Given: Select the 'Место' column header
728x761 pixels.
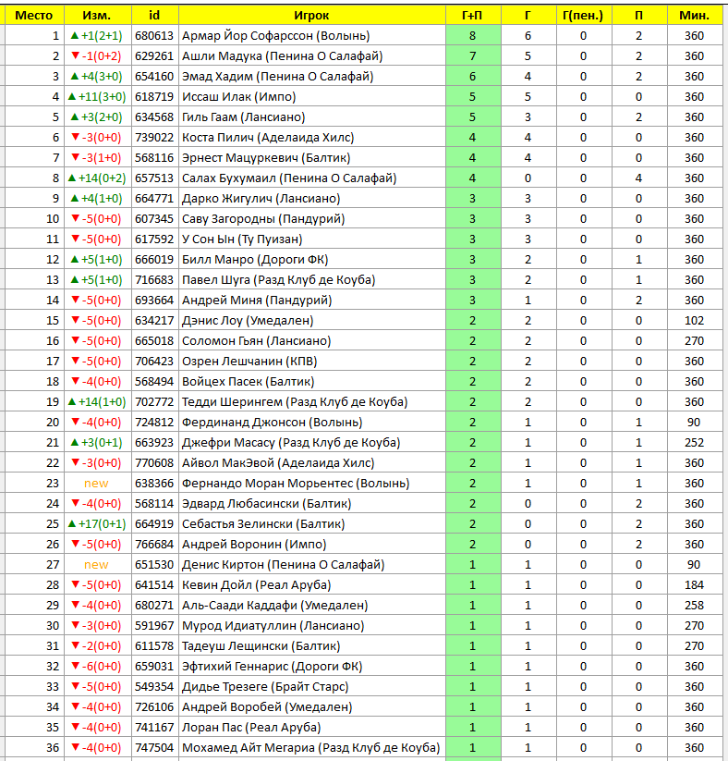Looking at the screenshot, I should [x=34, y=15].
